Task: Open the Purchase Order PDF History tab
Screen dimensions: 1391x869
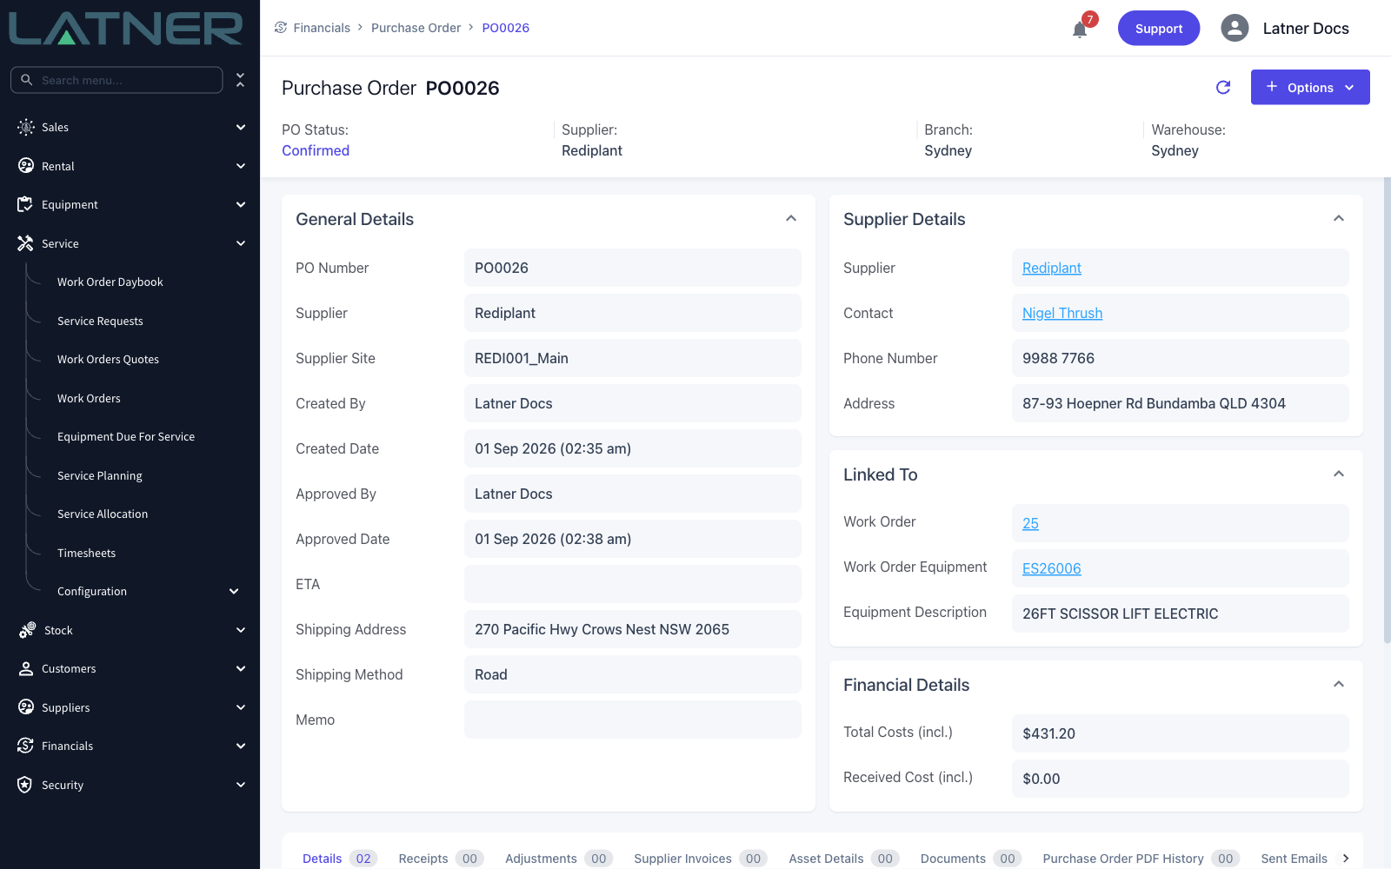Action: click(x=1141, y=859)
